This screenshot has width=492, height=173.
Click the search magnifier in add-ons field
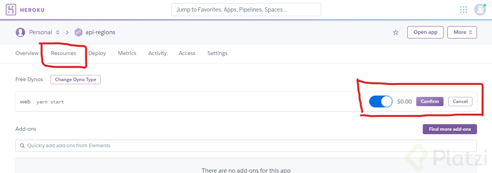(x=22, y=146)
